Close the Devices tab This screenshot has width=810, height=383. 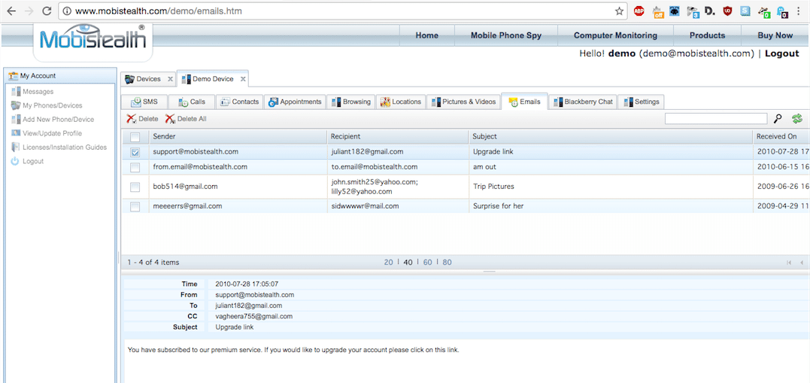tap(170, 79)
